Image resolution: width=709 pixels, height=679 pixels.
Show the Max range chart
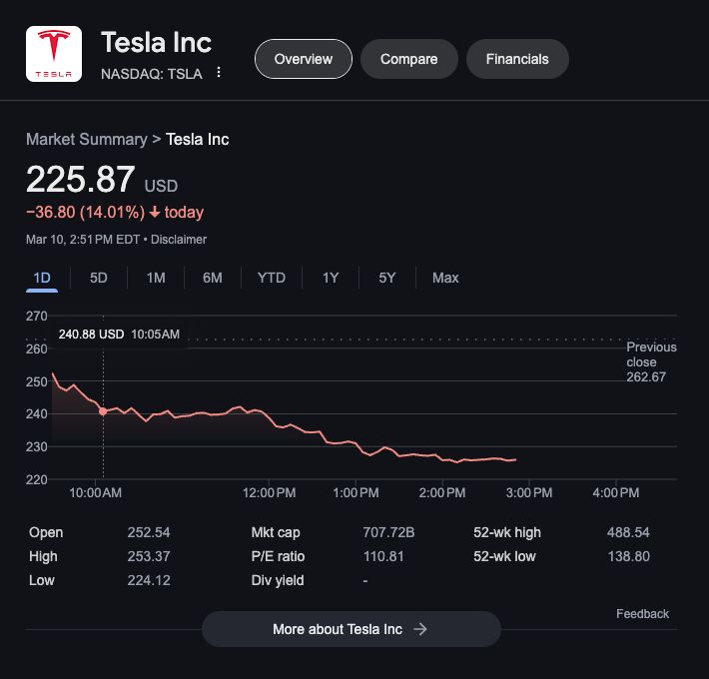click(445, 278)
